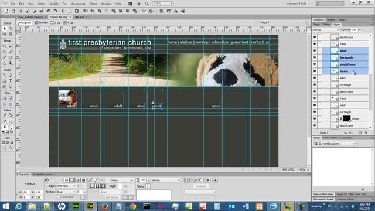Image resolution: width=375 pixels, height=211 pixels.
Task: Select the Text tool
Action: tap(11, 81)
